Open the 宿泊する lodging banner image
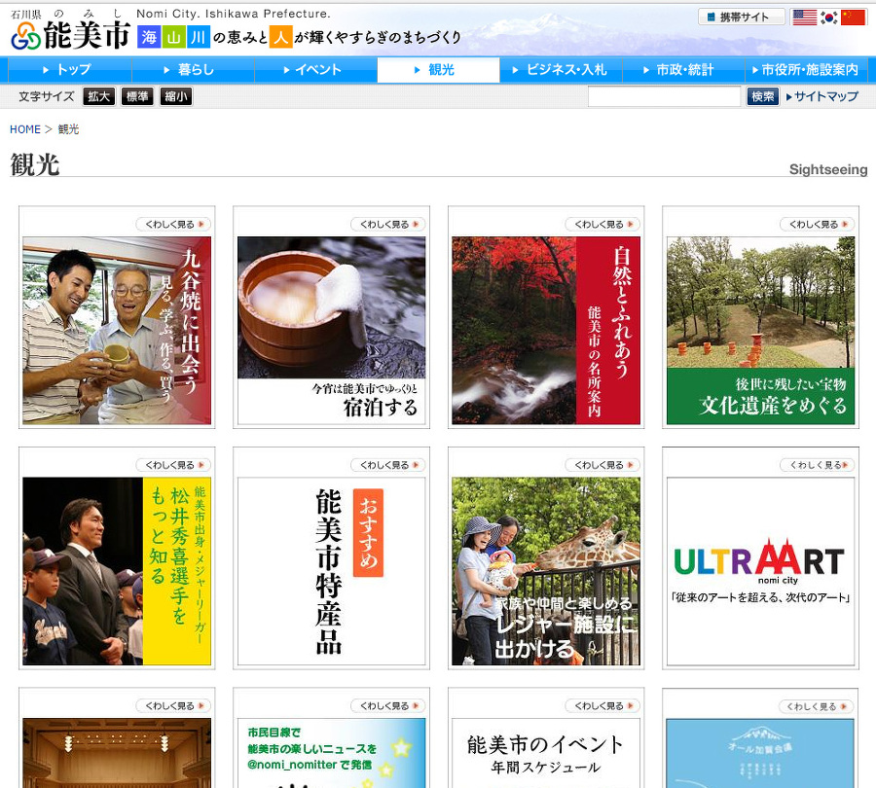876x788 pixels. [331, 330]
